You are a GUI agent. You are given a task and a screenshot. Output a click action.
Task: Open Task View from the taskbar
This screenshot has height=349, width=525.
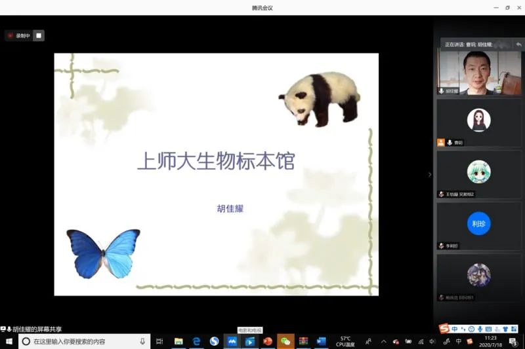(x=159, y=341)
